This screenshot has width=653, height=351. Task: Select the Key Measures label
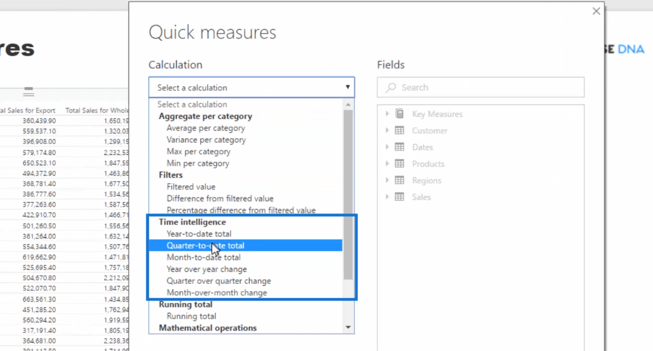pos(437,114)
